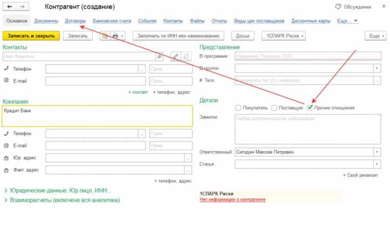Click the Юр. адрес input field
Screen dimensions: 390x237
coord(115,158)
